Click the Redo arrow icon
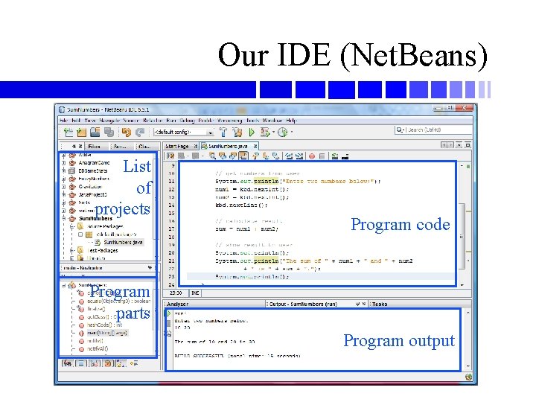536x402 pixels. 140,132
